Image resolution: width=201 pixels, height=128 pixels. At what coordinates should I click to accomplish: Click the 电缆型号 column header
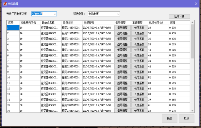point(98,23)
